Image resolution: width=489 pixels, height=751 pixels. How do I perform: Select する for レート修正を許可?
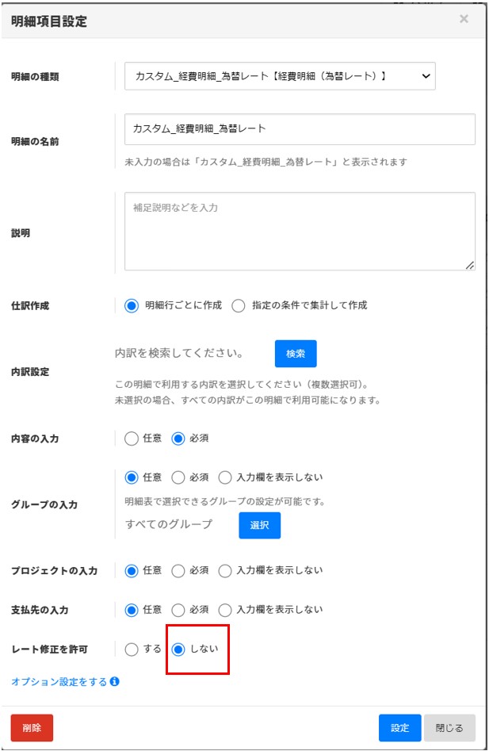pyautogui.click(x=132, y=649)
